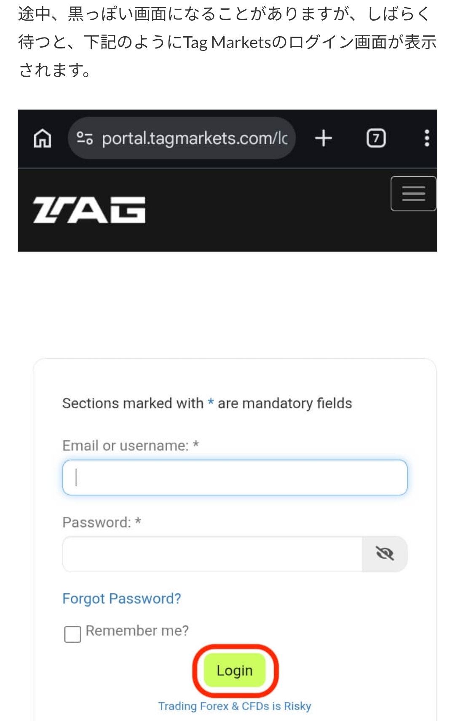Click the Remember me? label
This screenshot has height=721, width=455.
pos(137,631)
